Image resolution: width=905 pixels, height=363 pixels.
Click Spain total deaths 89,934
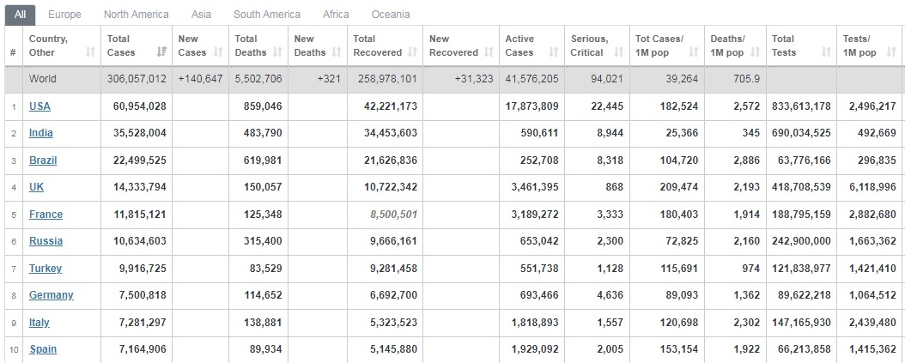(265, 348)
